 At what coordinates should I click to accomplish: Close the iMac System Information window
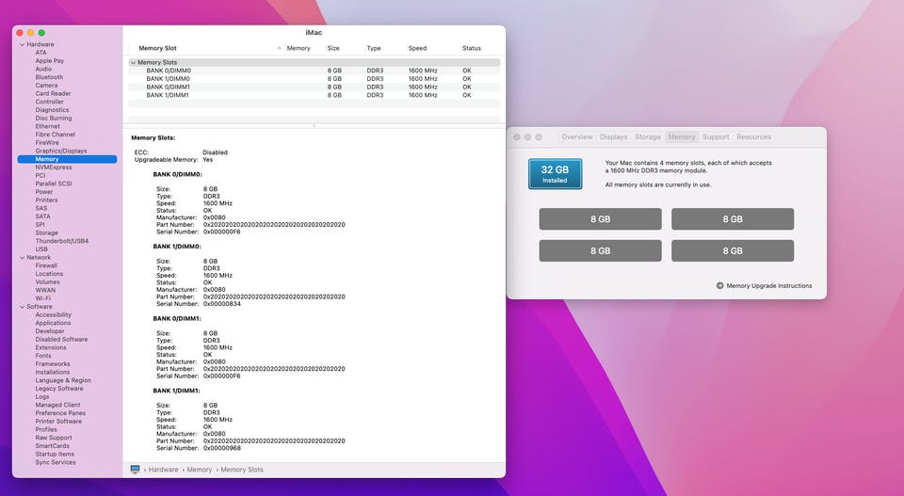tap(20, 33)
